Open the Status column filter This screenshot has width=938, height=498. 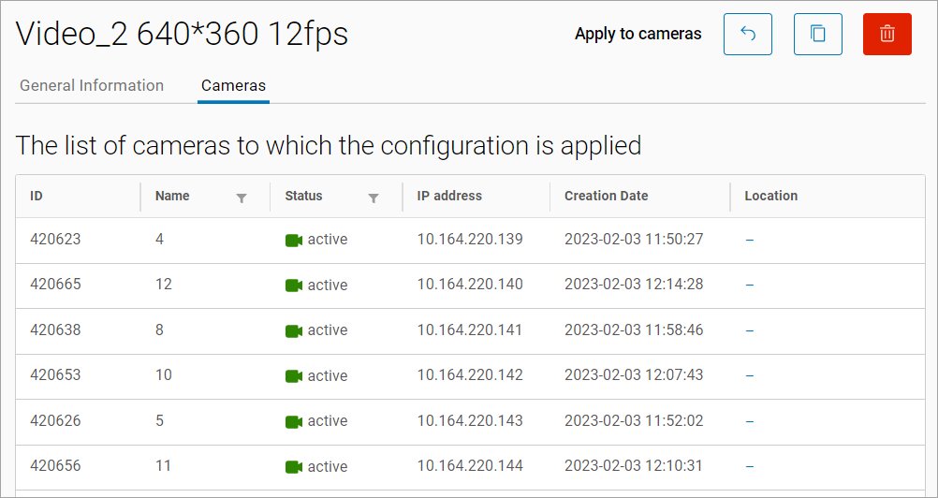pos(374,198)
